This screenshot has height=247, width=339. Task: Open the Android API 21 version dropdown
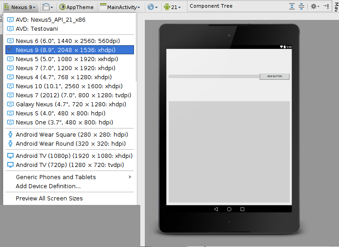[172, 7]
